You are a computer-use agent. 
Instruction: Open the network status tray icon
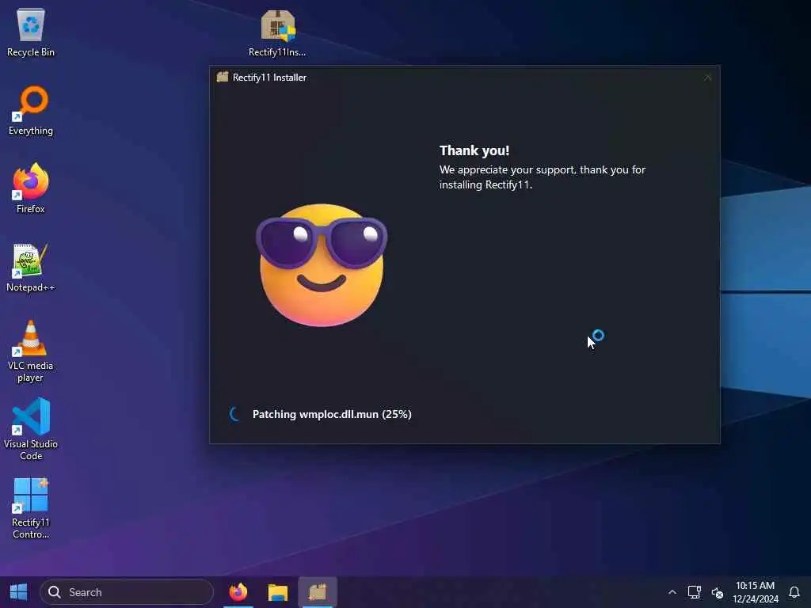tap(694, 592)
